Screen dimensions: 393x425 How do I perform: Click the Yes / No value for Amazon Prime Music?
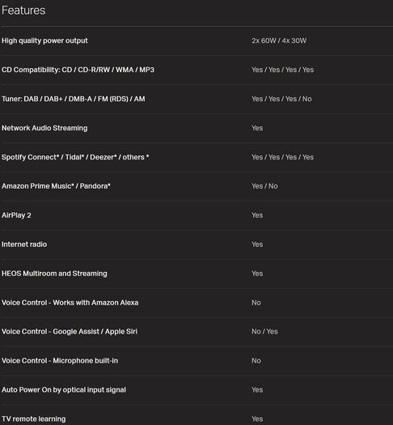(x=264, y=186)
